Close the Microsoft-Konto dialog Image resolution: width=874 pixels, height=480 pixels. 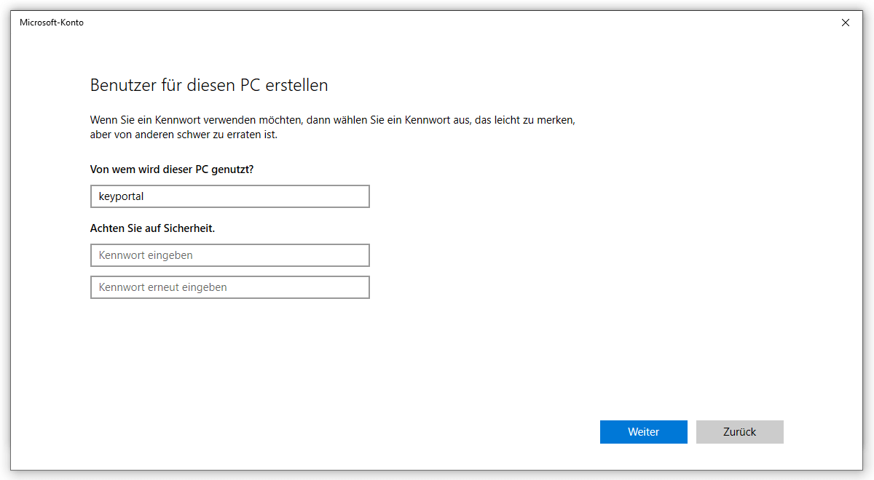pos(846,23)
